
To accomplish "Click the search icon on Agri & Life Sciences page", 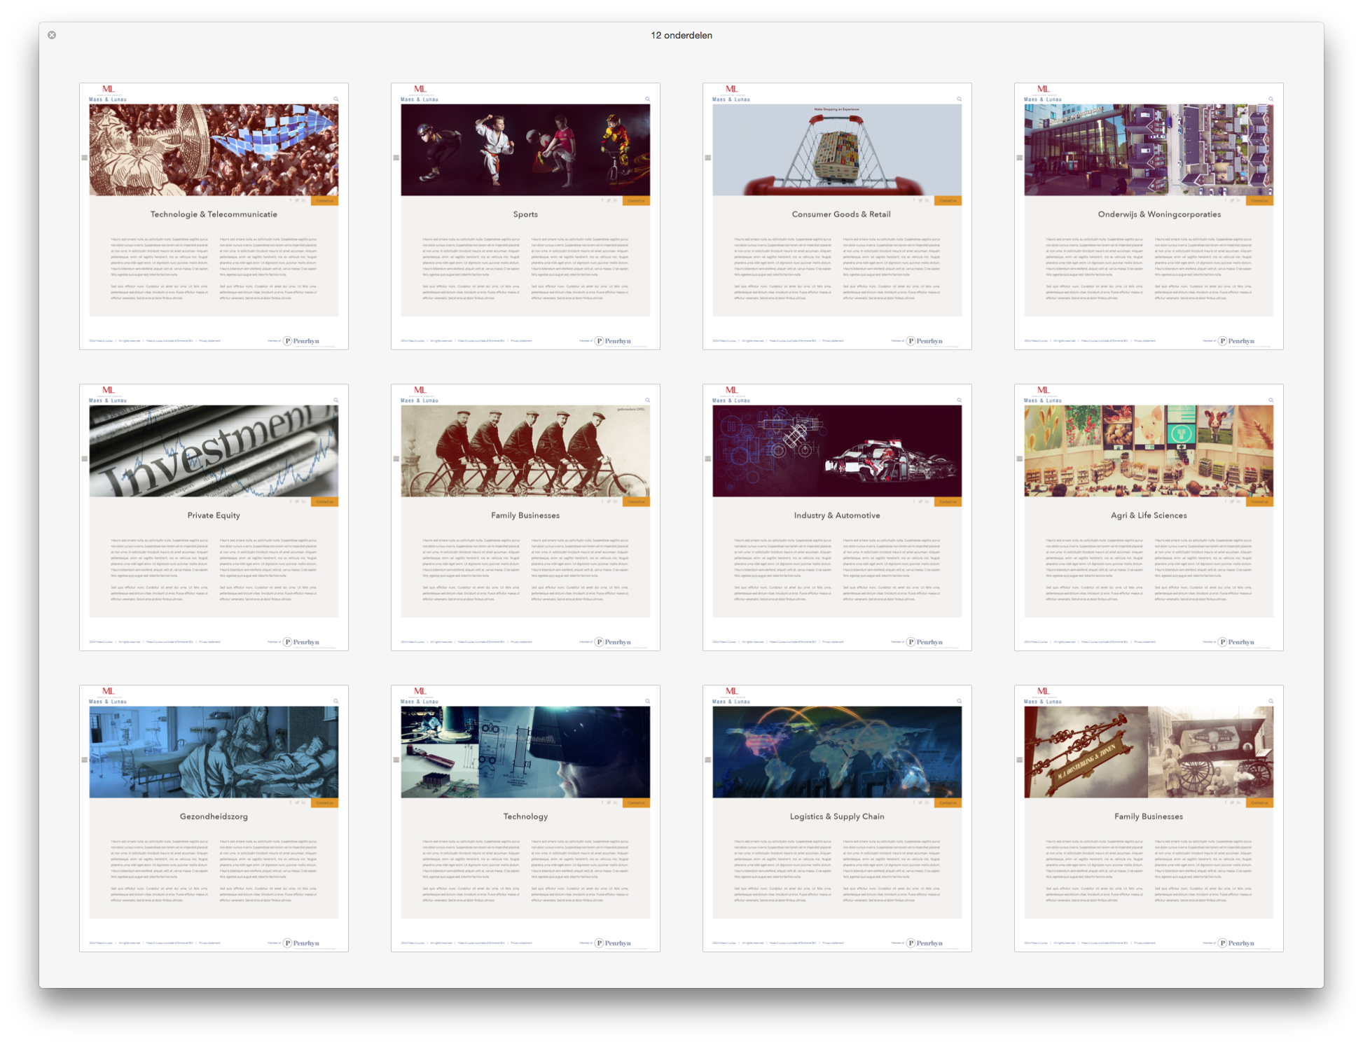I will click(1271, 400).
